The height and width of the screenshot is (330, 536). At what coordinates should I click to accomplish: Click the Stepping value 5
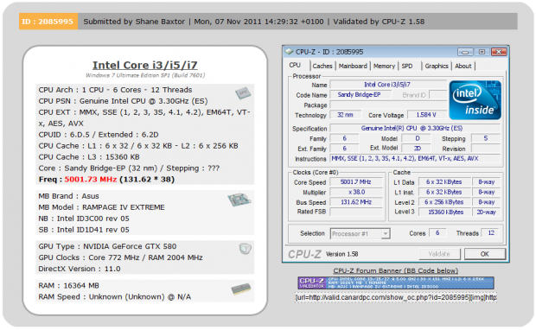(485, 138)
